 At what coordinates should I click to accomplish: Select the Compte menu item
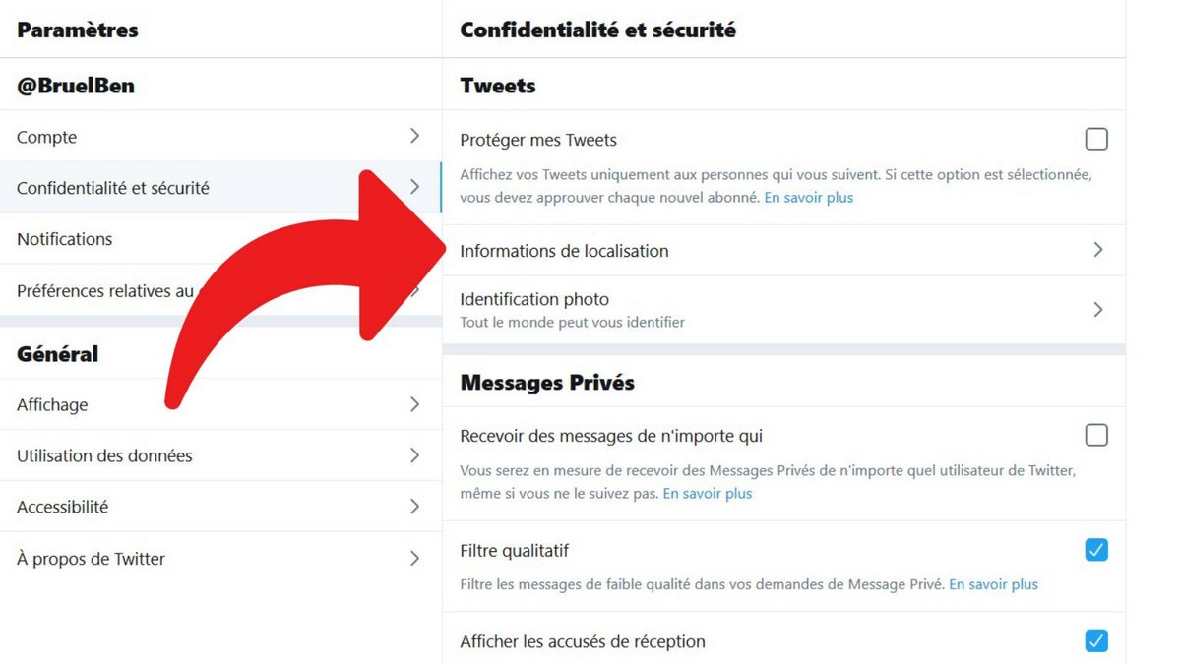pos(220,137)
